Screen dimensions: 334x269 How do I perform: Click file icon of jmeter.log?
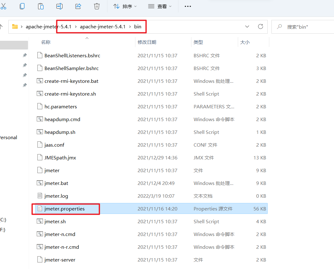(x=40, y=196)
